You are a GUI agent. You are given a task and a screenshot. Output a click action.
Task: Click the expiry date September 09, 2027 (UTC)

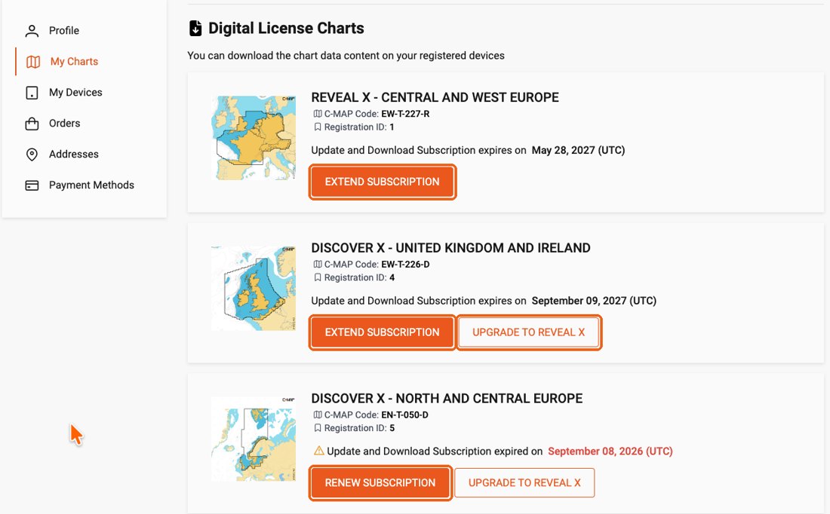coord(594,301)
